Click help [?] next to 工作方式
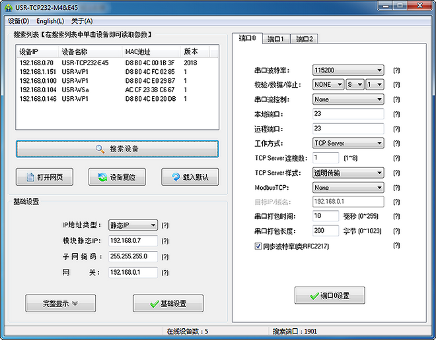This screenshot has width=436, height=340. pyautogui.click(x=396, y=144)
